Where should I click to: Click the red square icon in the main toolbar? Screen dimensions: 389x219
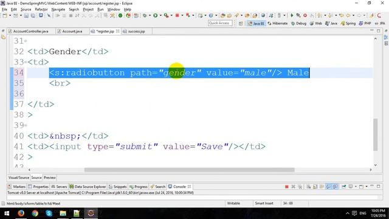(177, 15)
